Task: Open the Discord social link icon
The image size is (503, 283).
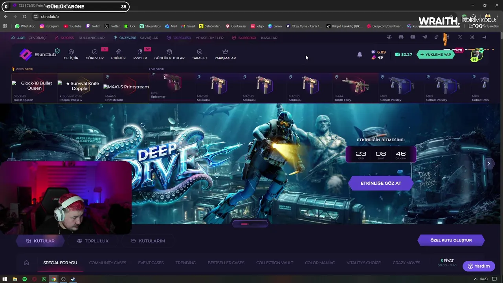Action: coord(401,37)
